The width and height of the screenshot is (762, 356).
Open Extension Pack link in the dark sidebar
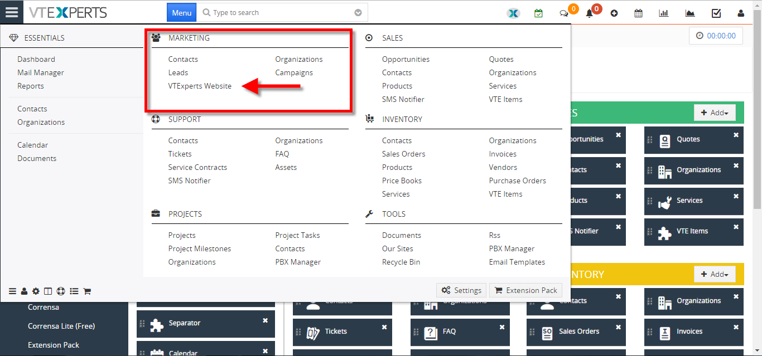click(54, 345)
